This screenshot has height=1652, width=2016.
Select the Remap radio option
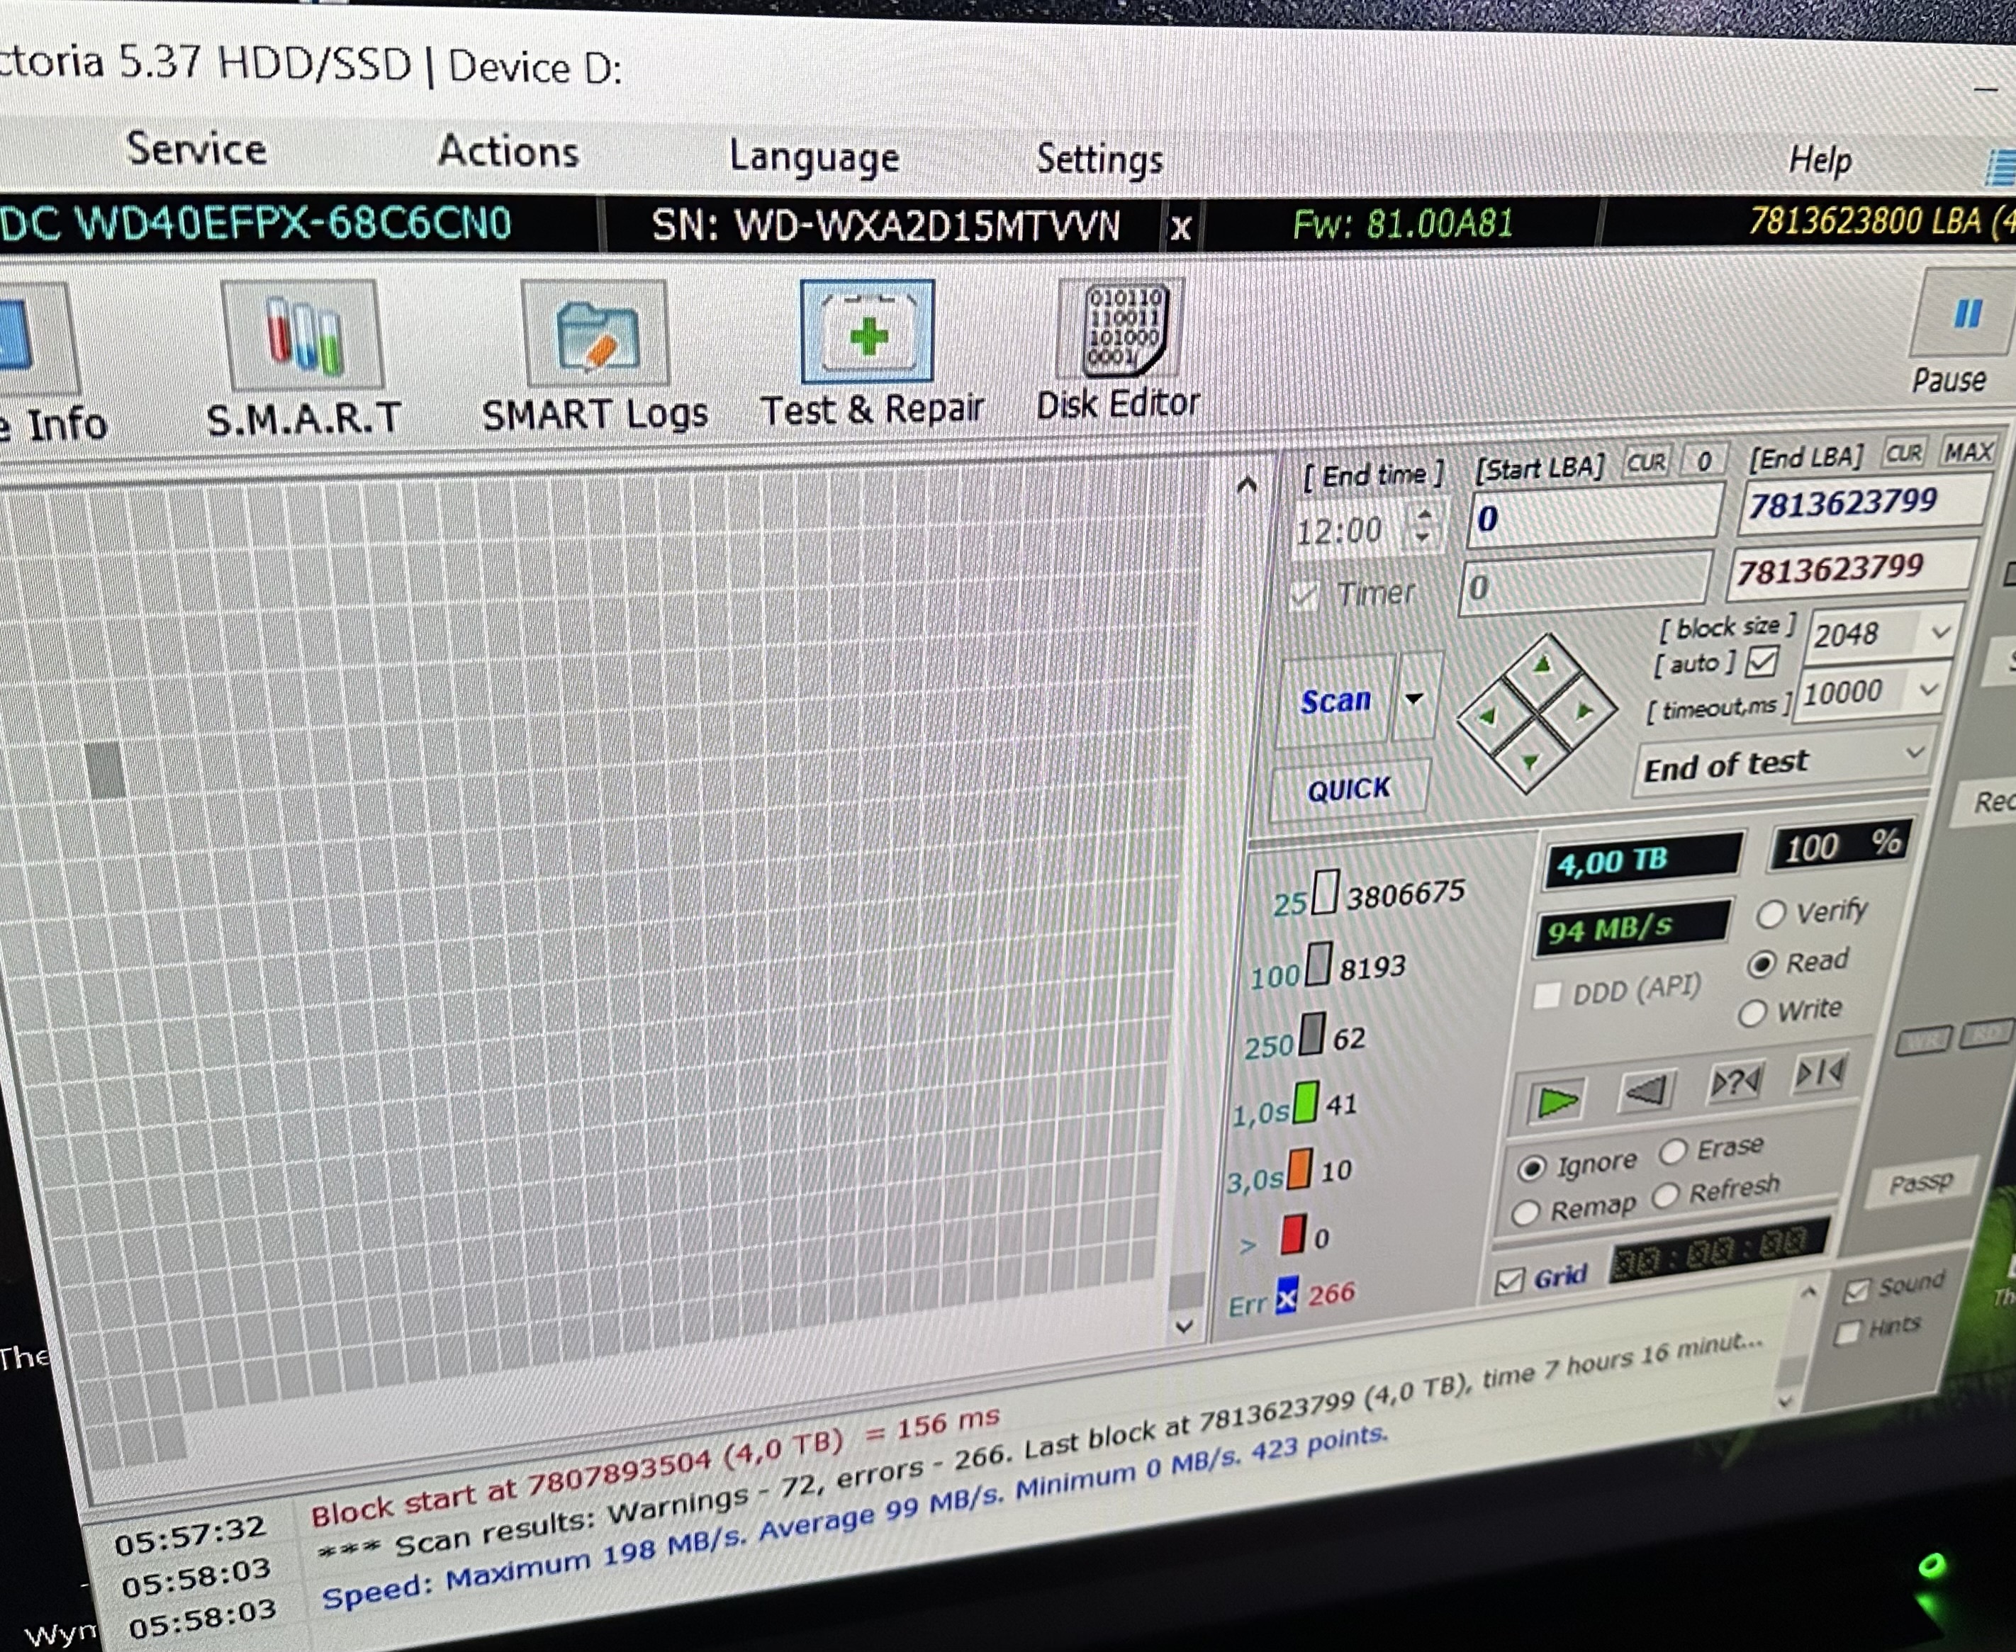pyautogui.click(x=1525, y=1213)
